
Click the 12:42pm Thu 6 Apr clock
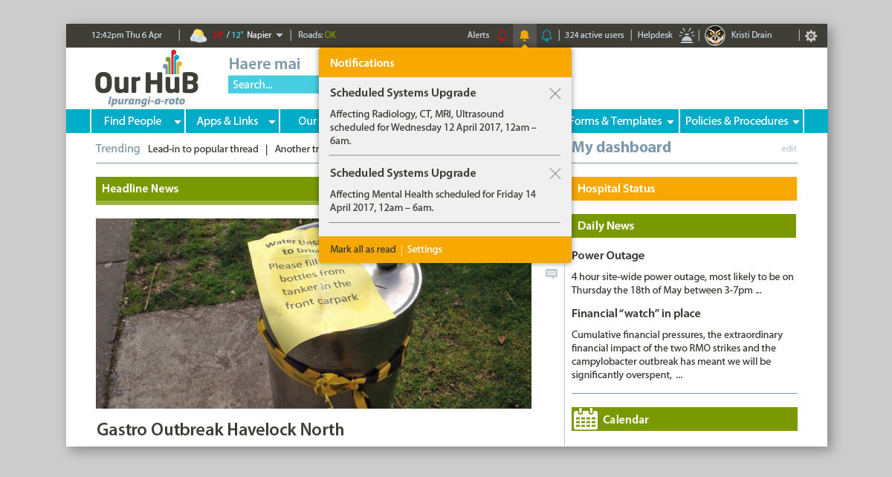pos(126,35)
